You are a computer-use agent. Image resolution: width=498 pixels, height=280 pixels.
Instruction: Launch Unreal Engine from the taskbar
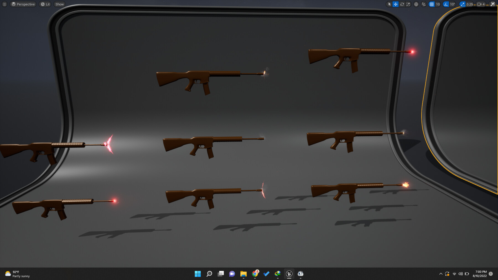coord(289,274)
